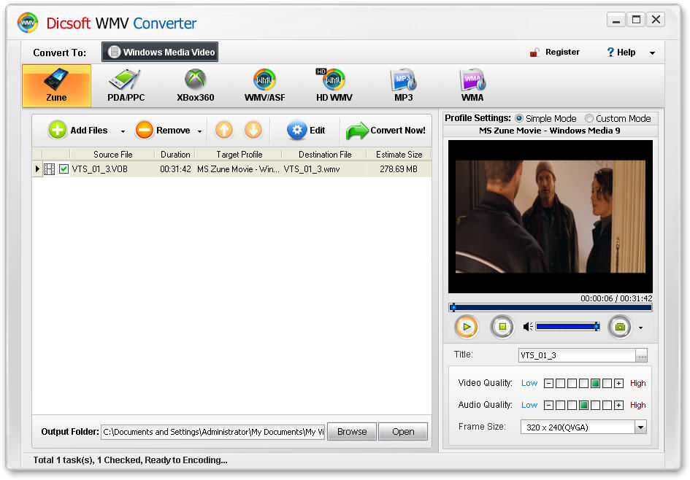Open Windows Media Video format selector

point(160,52)
